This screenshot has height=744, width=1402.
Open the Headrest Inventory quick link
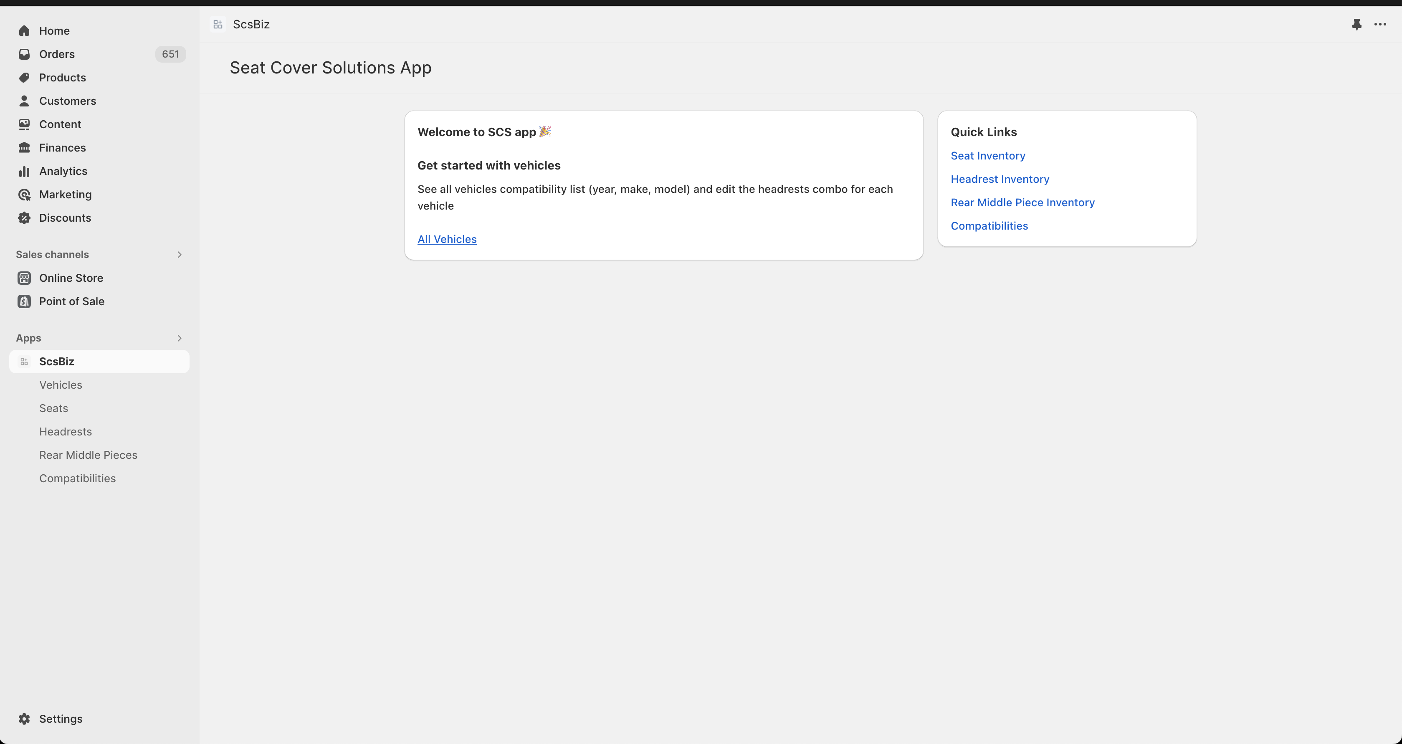tap(999, 179)
